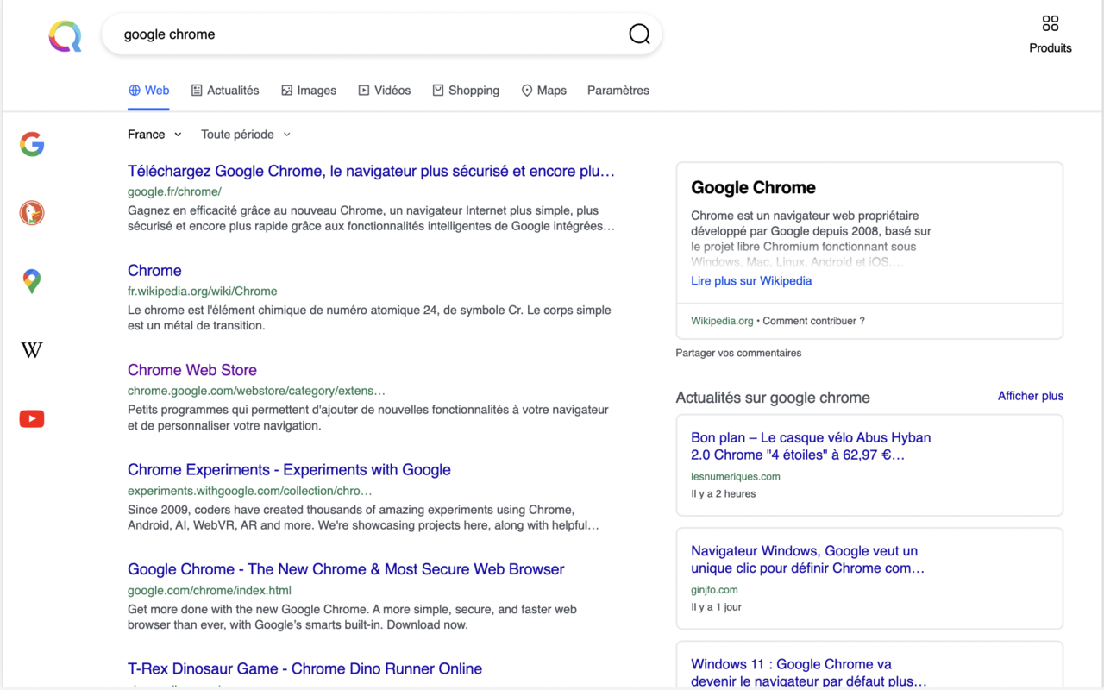Click the Qwant logo
Viewport: 1104px width, 690px height.
tap(66, 36)
